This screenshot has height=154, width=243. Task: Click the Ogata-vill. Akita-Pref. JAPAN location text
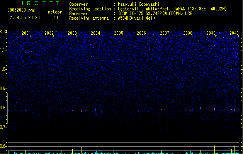(x=172, y=9)
